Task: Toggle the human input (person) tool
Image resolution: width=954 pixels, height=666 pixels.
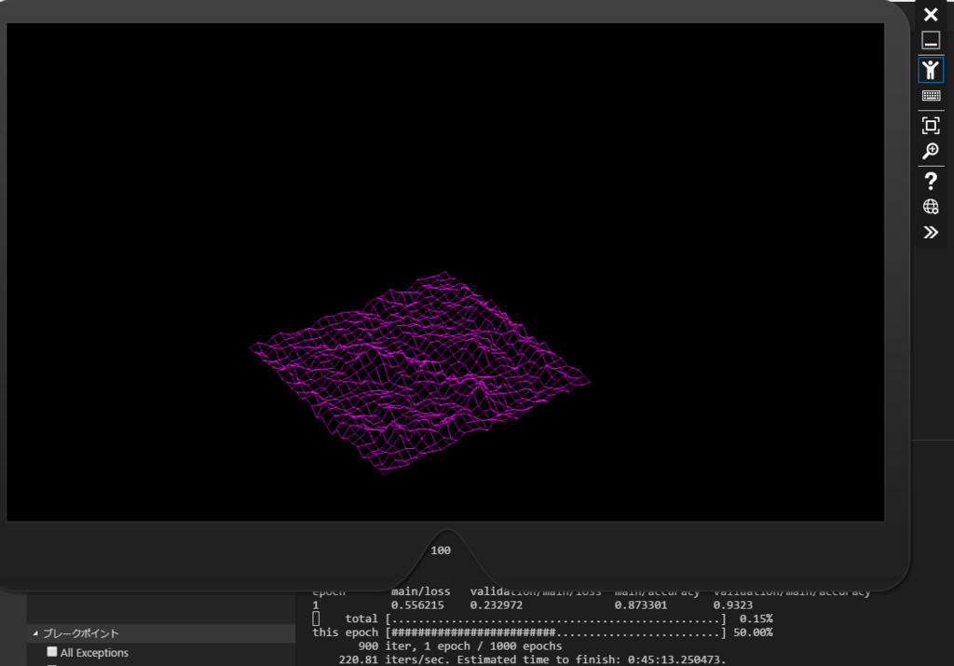Action: 931,70
